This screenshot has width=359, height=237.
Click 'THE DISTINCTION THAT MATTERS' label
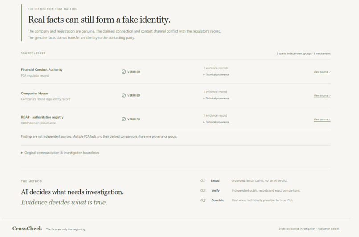click(52, 9)
